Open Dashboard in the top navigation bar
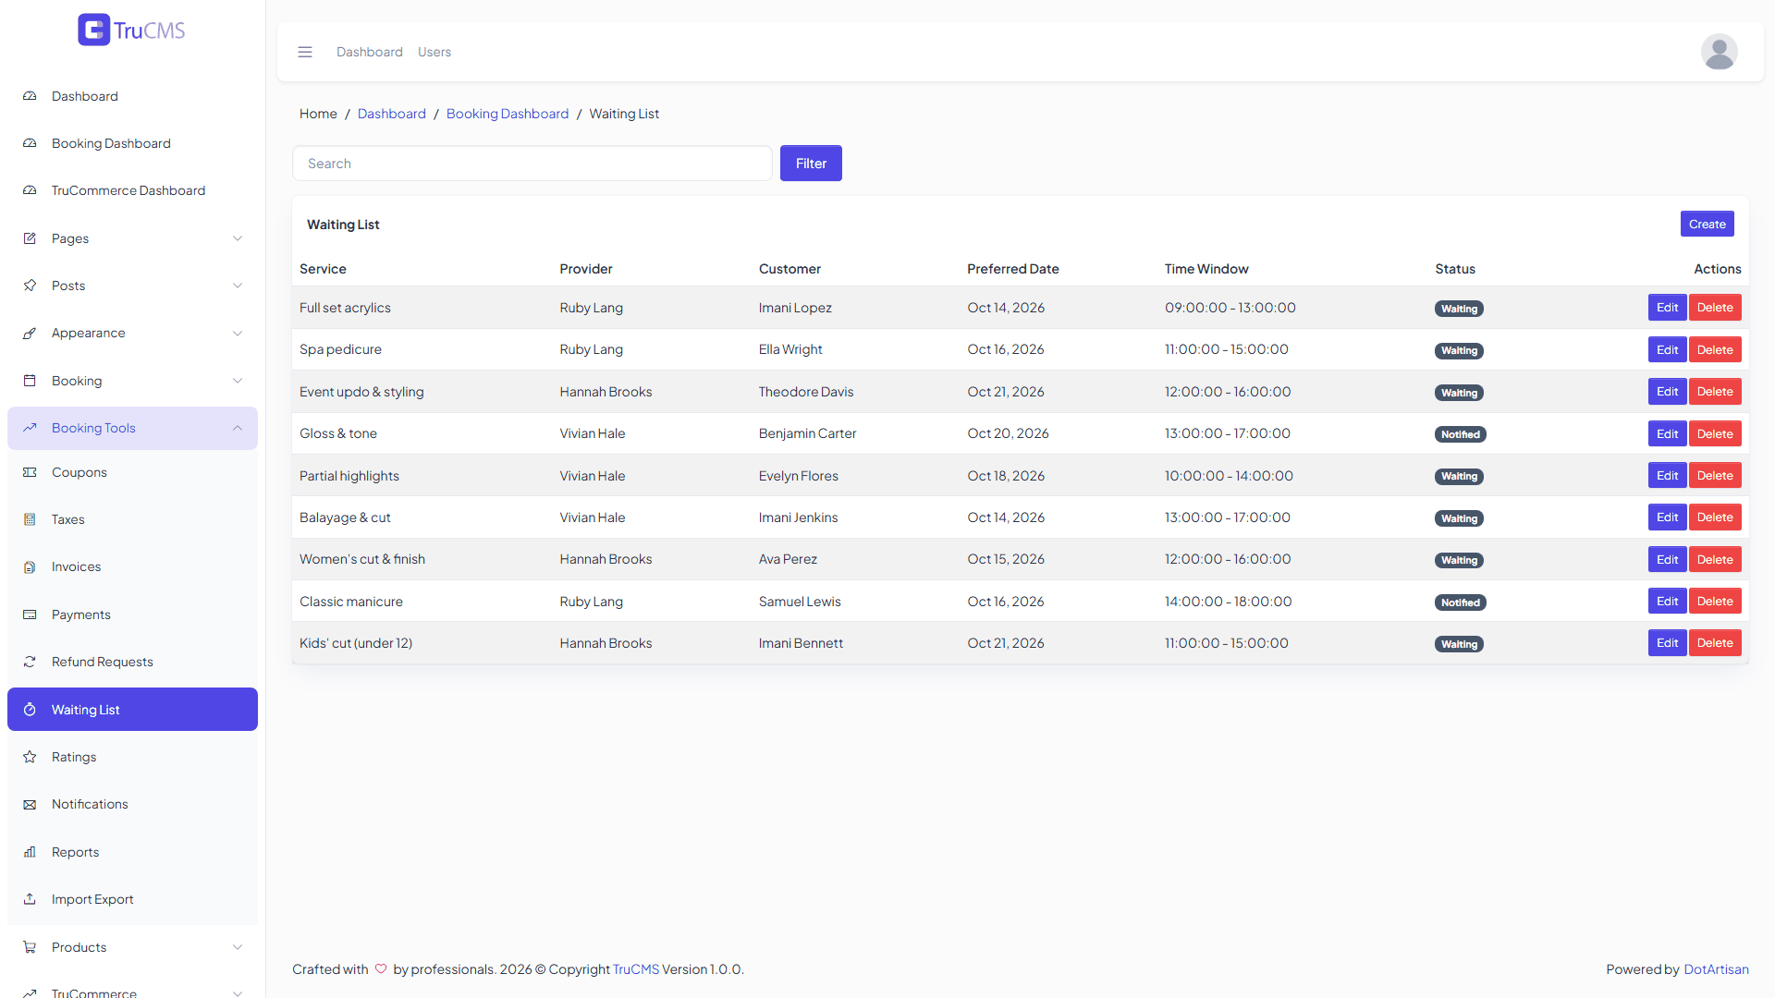1775x998 pixels. 370,52
